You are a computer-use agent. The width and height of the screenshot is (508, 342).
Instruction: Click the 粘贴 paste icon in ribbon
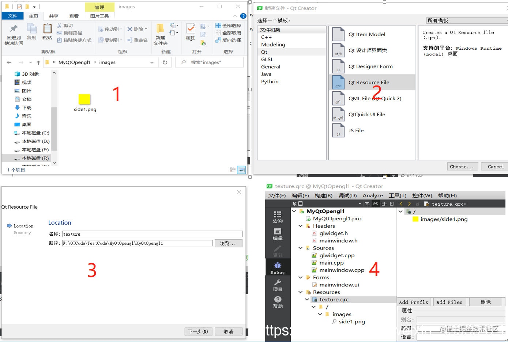pos(47,32)
